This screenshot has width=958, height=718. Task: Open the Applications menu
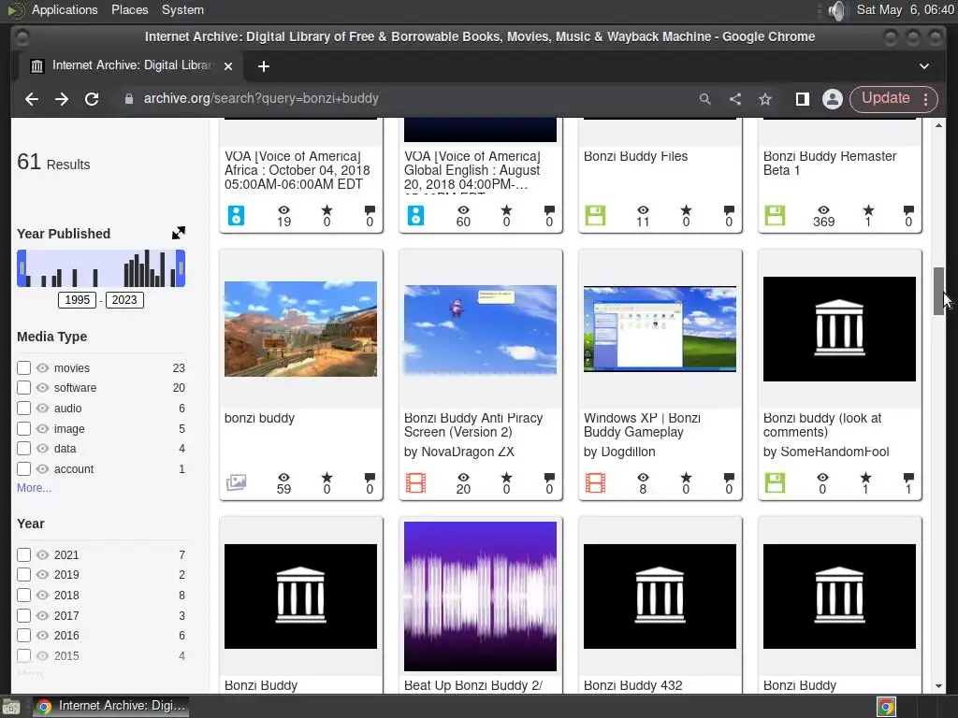click(65, 9)
